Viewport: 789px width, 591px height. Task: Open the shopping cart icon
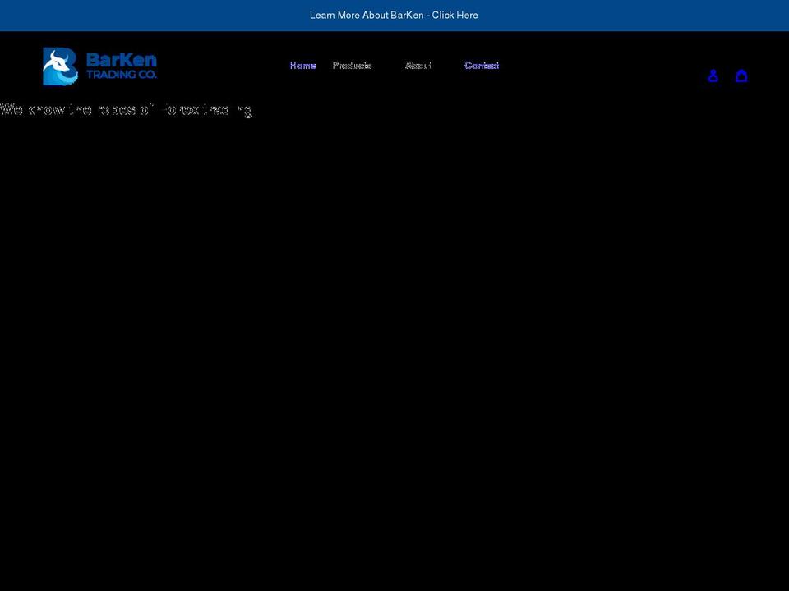741,76
